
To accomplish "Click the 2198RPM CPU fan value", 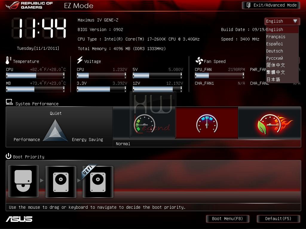I will 237,69.
